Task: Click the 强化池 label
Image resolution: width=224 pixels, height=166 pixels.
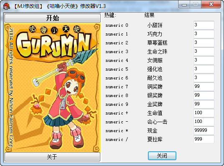Action: (x=155, y=69)
